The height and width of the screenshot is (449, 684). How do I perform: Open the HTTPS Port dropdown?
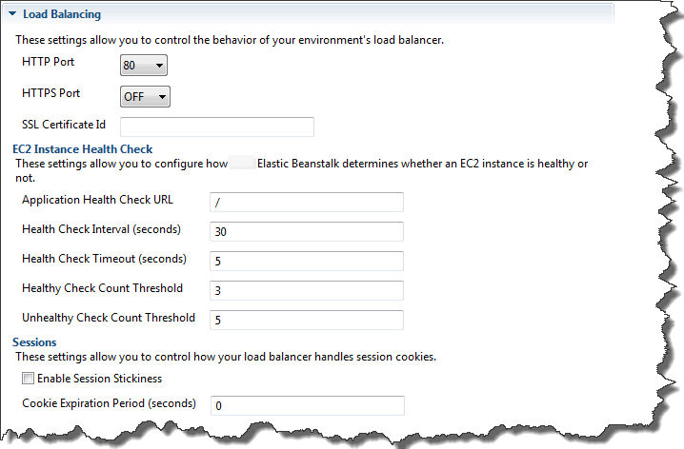[145, 96]
